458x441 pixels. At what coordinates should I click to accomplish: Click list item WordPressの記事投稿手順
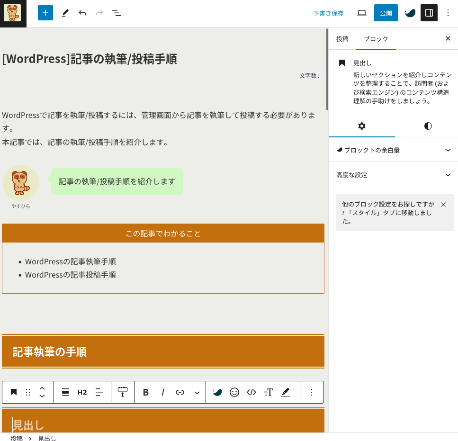click(71, 275)
